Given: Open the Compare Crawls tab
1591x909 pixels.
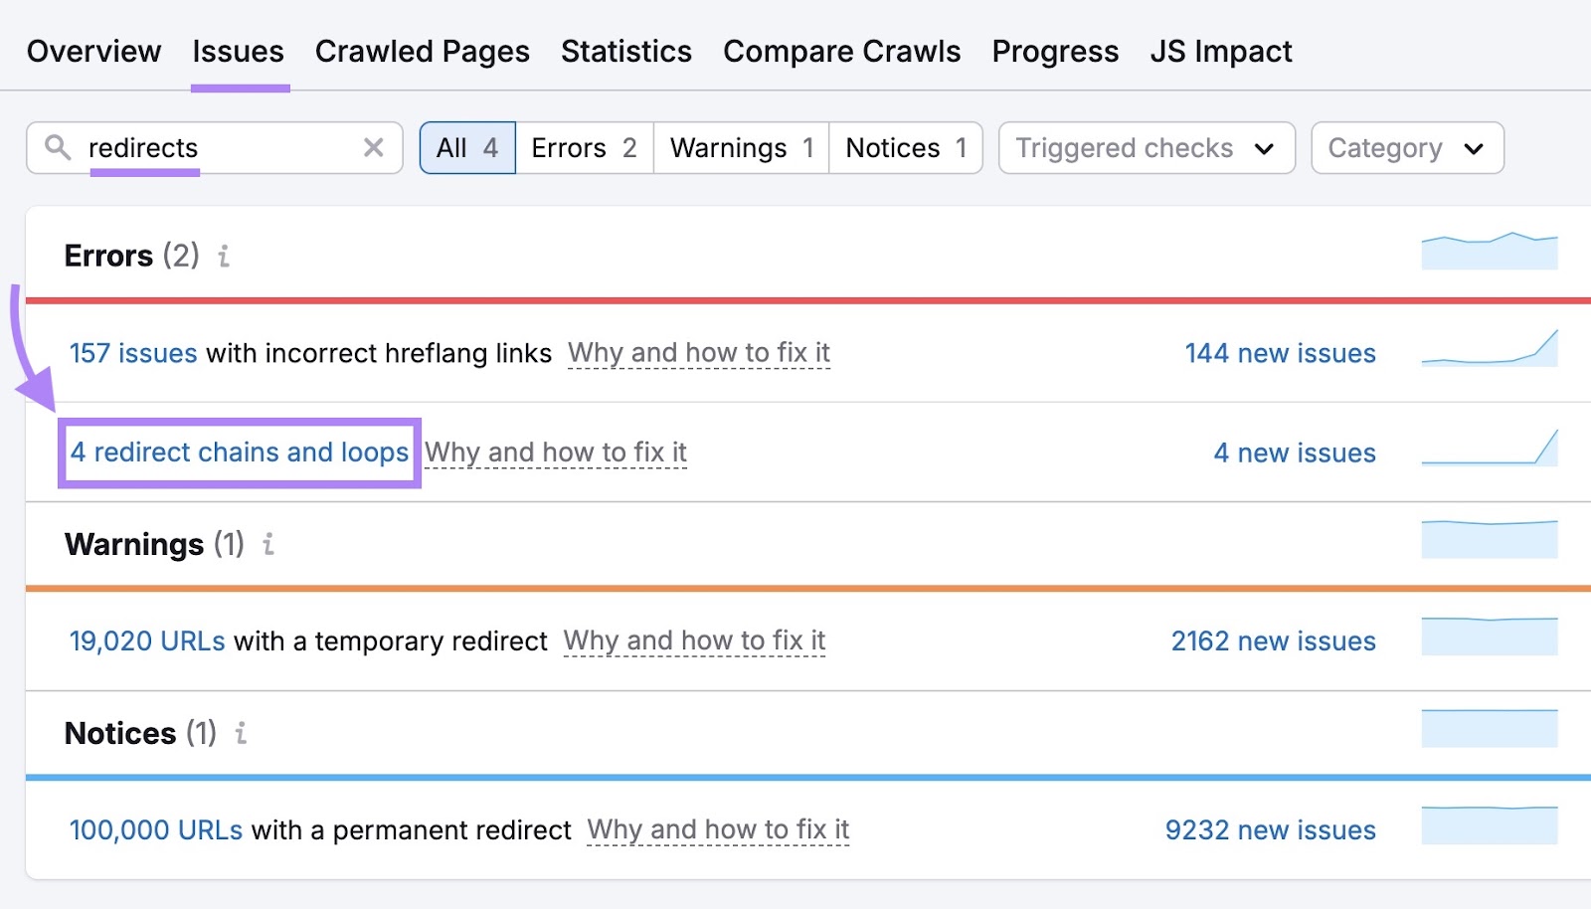Looking at the screenshot, I should [841, 51].
